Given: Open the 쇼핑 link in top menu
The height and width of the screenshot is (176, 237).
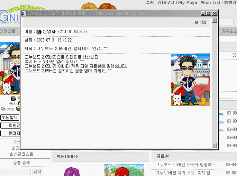Looking at the screenshot, I should click(150, 2).
